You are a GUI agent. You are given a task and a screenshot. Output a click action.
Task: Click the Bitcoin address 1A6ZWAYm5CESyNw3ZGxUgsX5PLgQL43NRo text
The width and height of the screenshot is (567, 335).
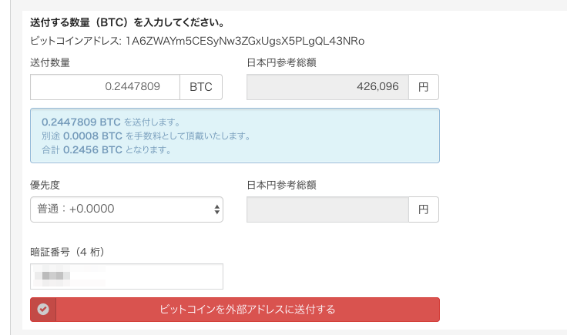[245, 41]
